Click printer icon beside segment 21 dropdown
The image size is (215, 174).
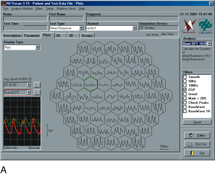tap(37, 85)
